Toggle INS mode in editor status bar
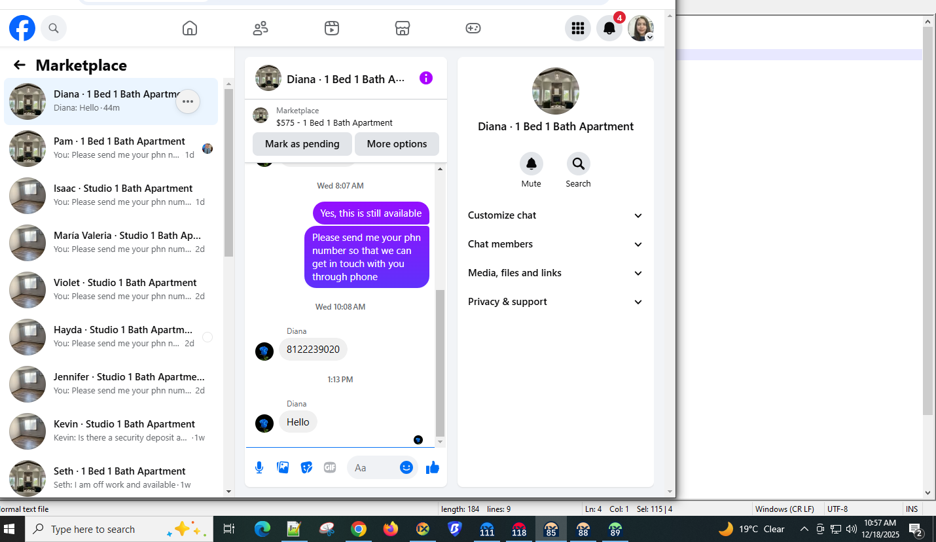Screen dimensions: 936x542 pos(912,509)
